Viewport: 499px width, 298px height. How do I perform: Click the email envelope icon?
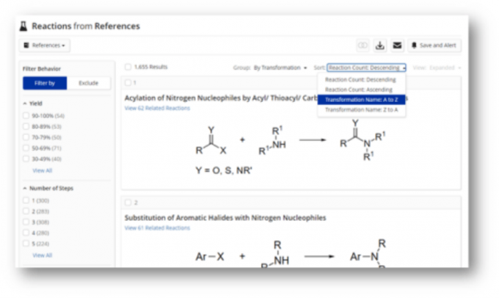pyautogui.click(x=397, y=46)
